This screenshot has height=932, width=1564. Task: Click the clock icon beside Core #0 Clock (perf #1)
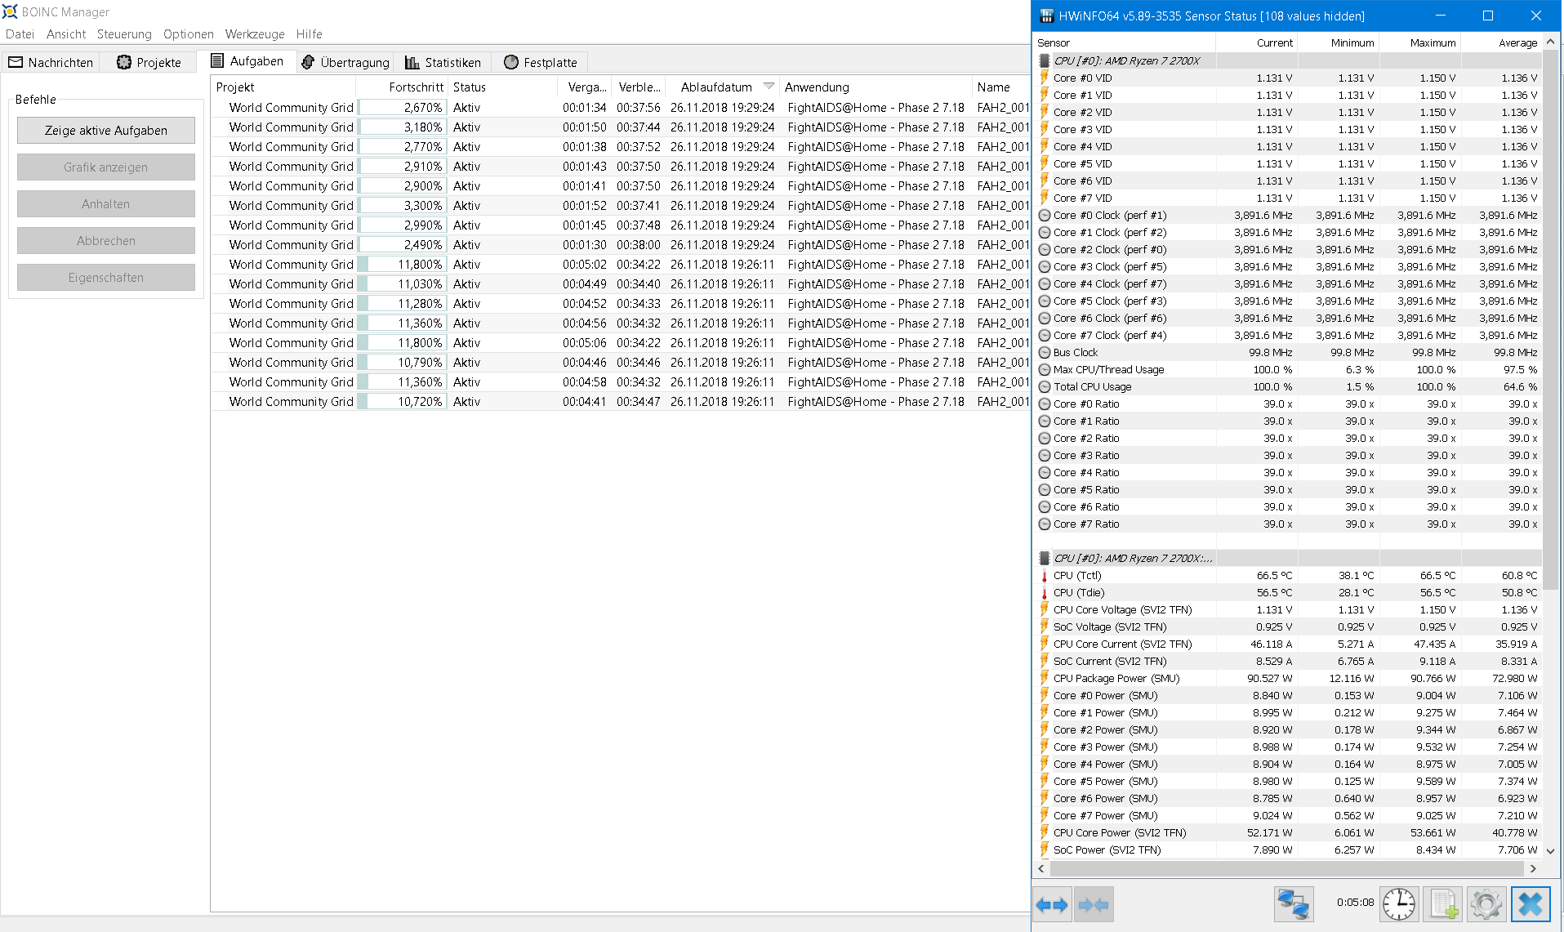click(x=1044, y=216)
